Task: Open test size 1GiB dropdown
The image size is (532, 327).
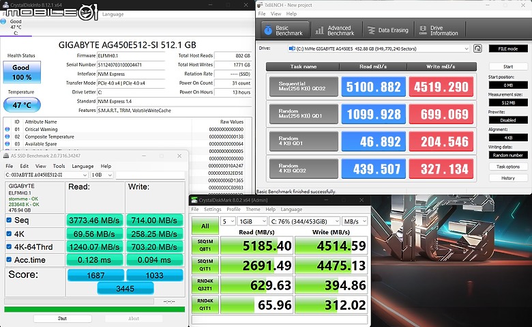Action: point(252,221)
